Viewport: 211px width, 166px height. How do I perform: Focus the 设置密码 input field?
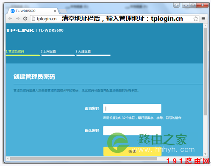coord(132,108)
